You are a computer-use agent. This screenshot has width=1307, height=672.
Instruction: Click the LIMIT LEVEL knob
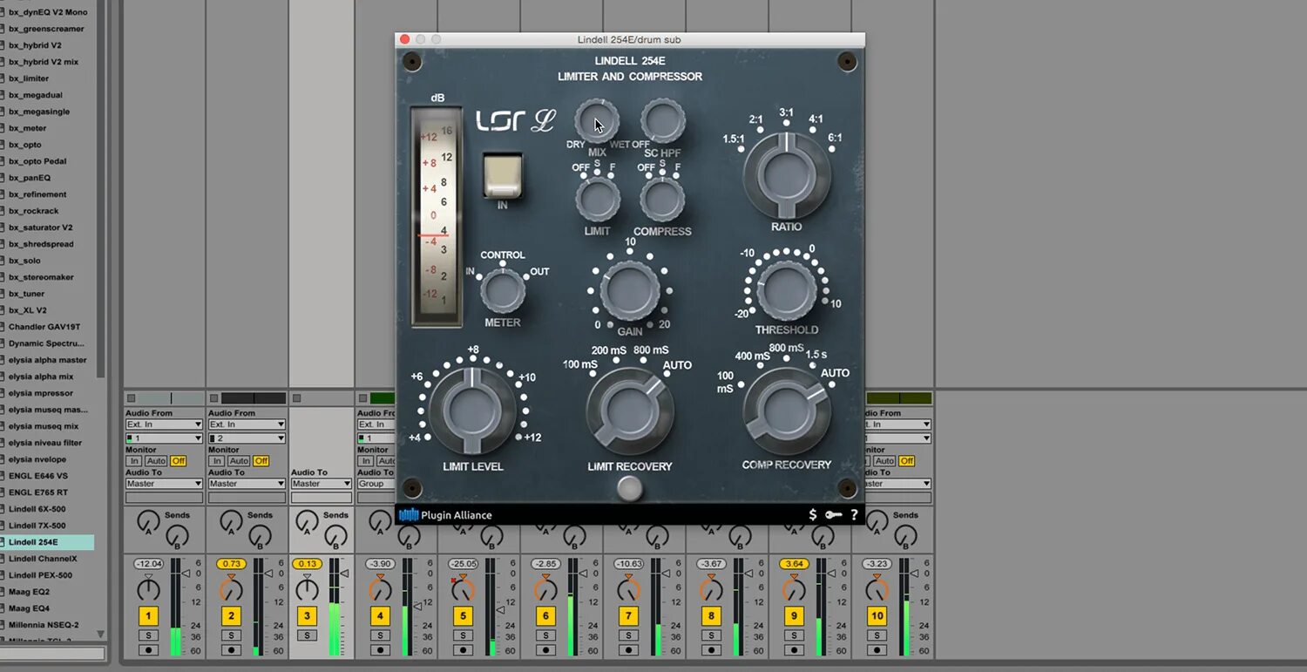(x=472, y=411)
